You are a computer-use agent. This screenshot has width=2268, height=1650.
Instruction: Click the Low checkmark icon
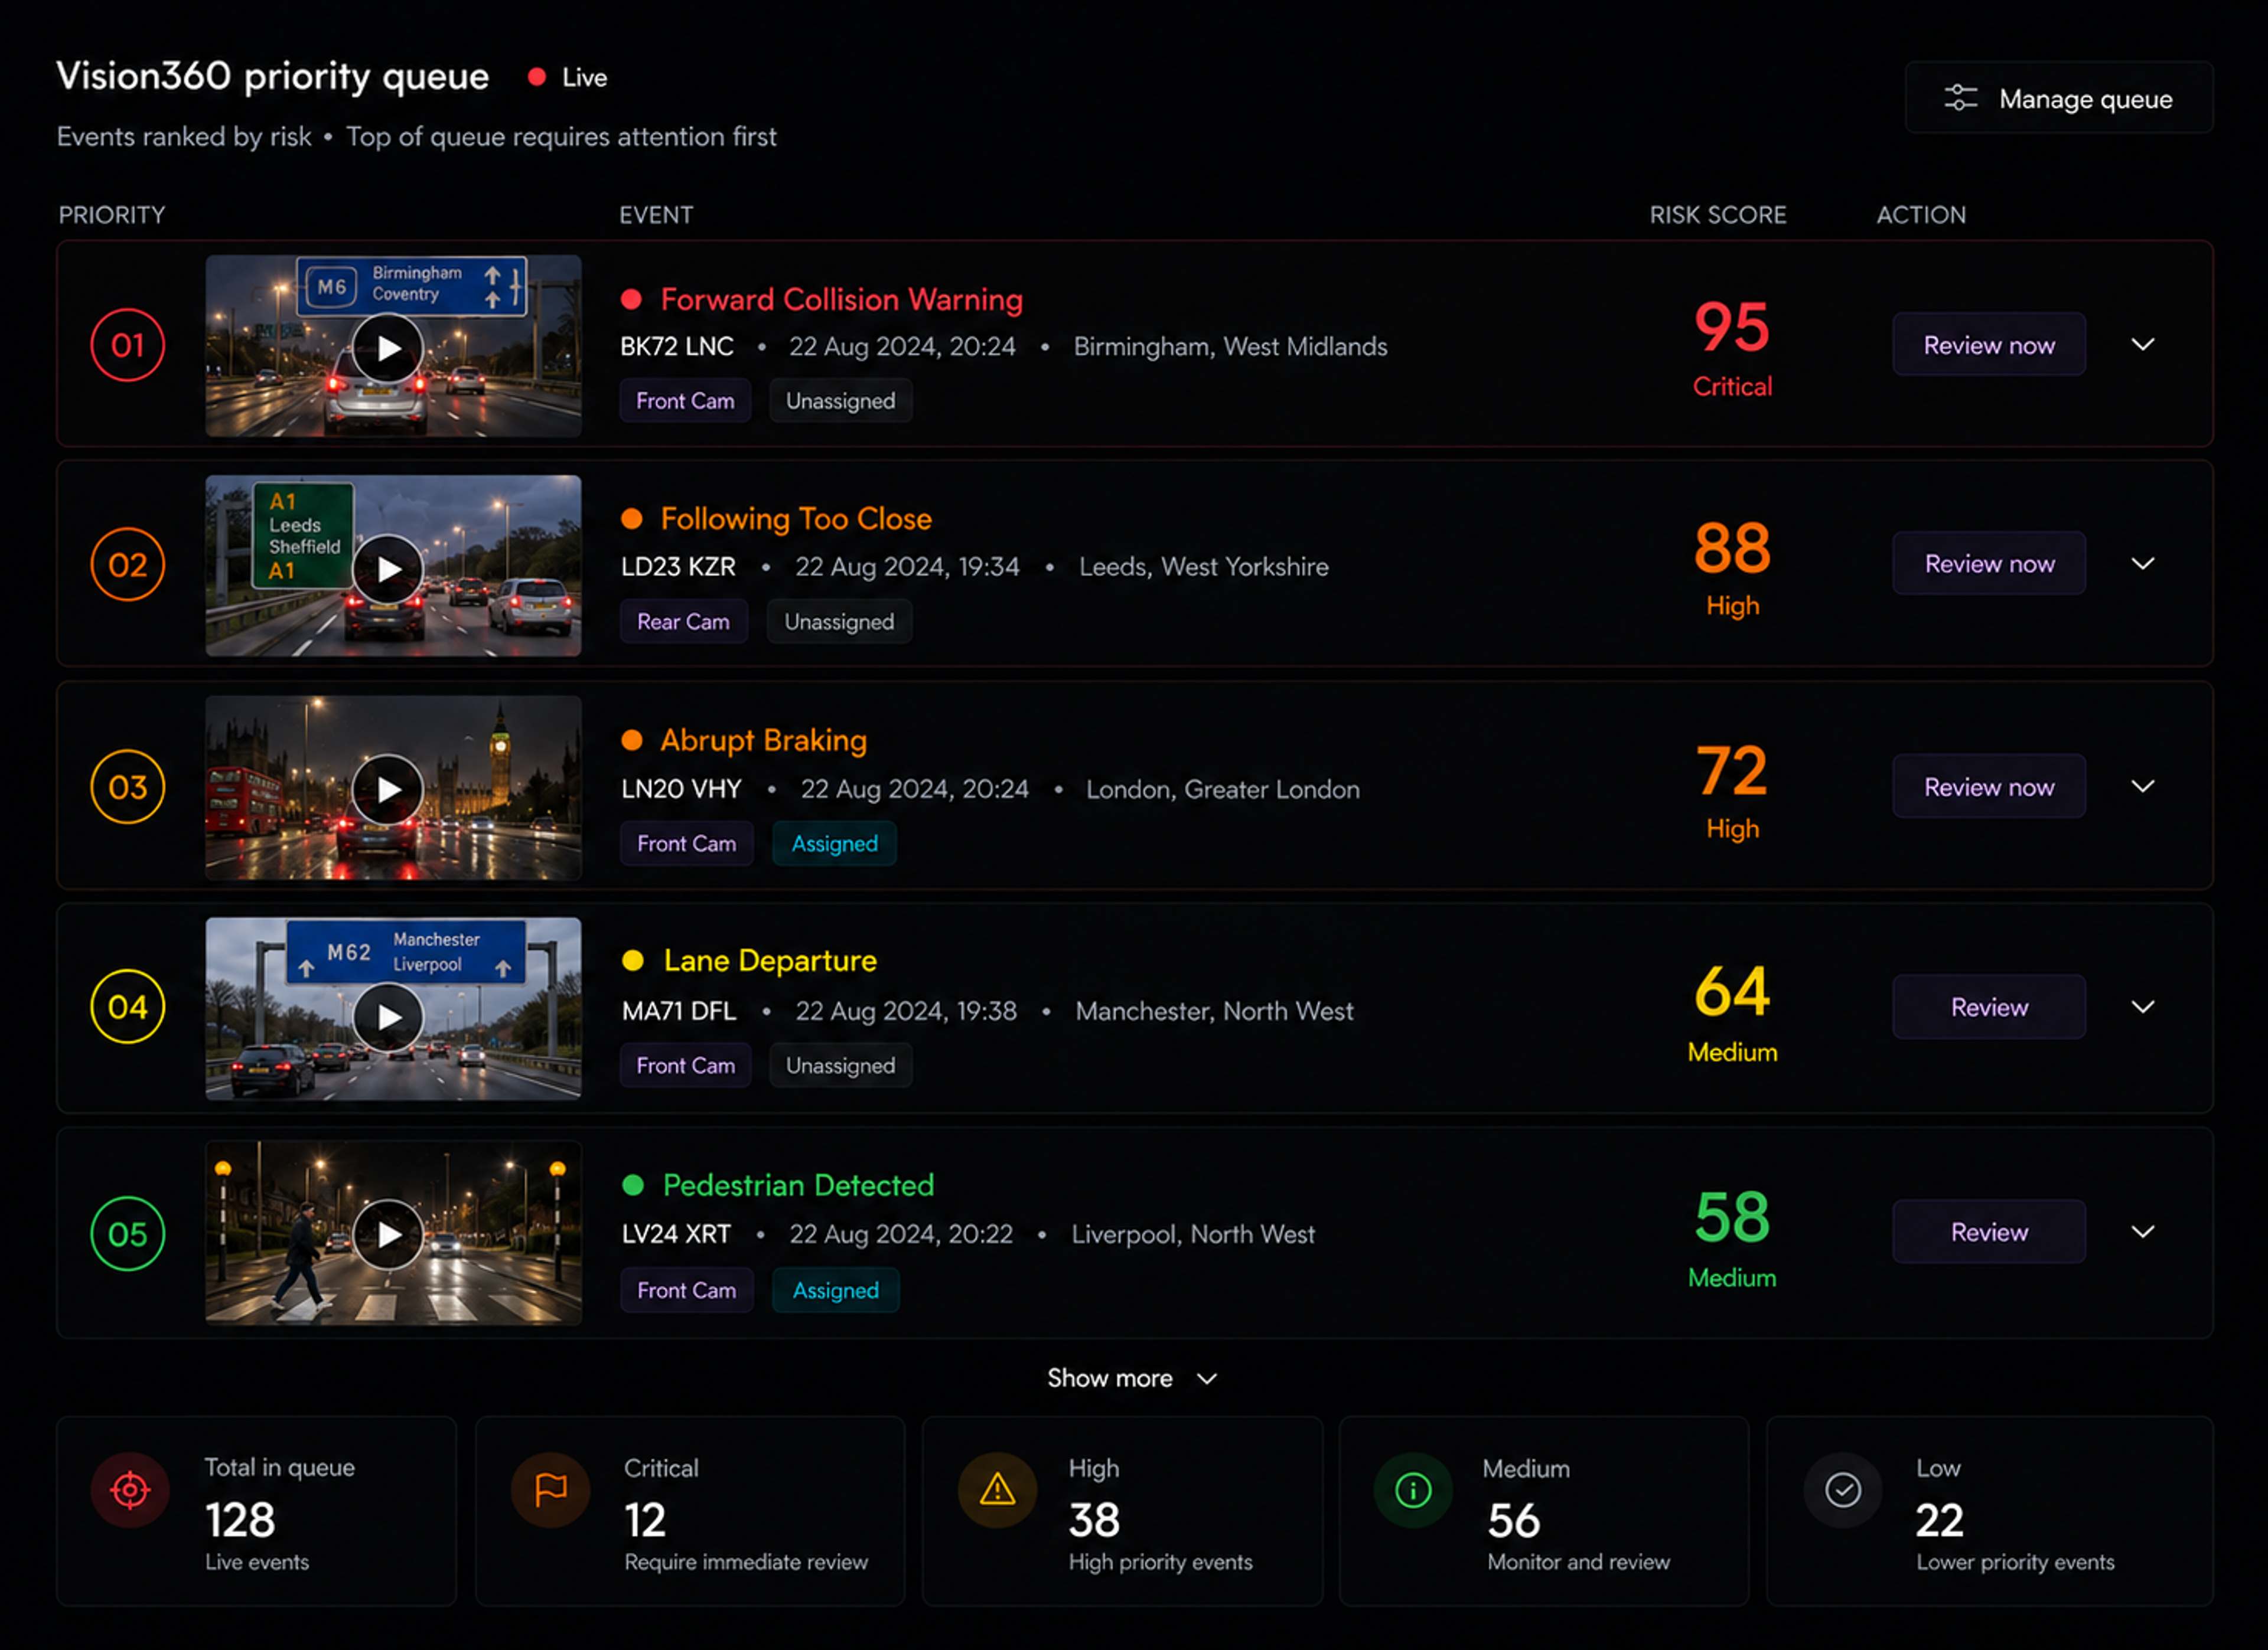[x=1843, y=1490]
